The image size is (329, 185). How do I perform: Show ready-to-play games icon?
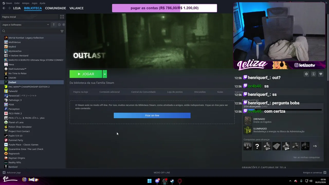[64, 25]
